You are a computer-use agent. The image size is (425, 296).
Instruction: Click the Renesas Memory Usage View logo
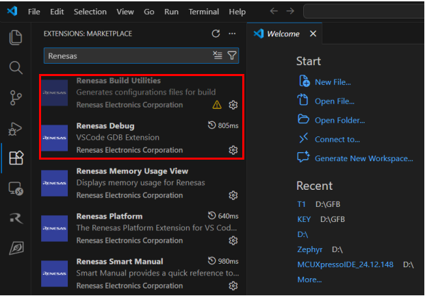55,183
